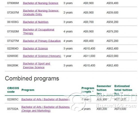Click the Semester tuition fee column header

coord(104,90)
